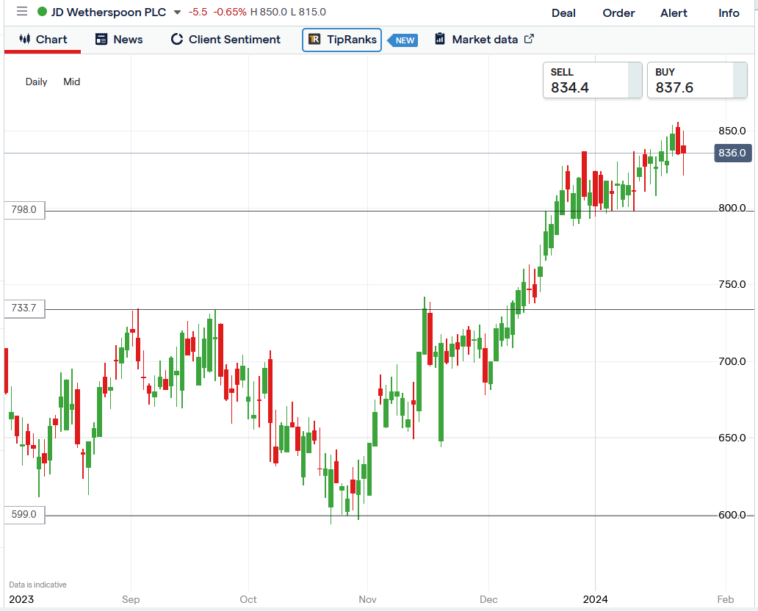Screen dimensions: 758x611
Task: Click the 600.0 price axis label
Action: (x=732, y=515)
